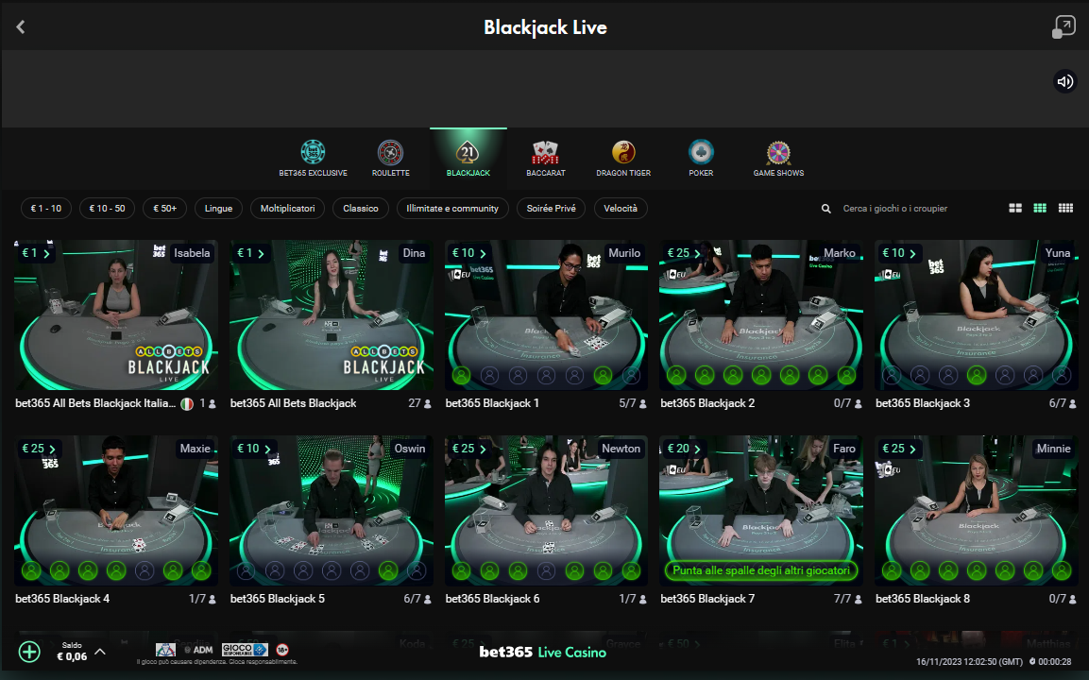1089x680 pixels.
Task: Switch to the large two-column grid view
Action: 1014,209
